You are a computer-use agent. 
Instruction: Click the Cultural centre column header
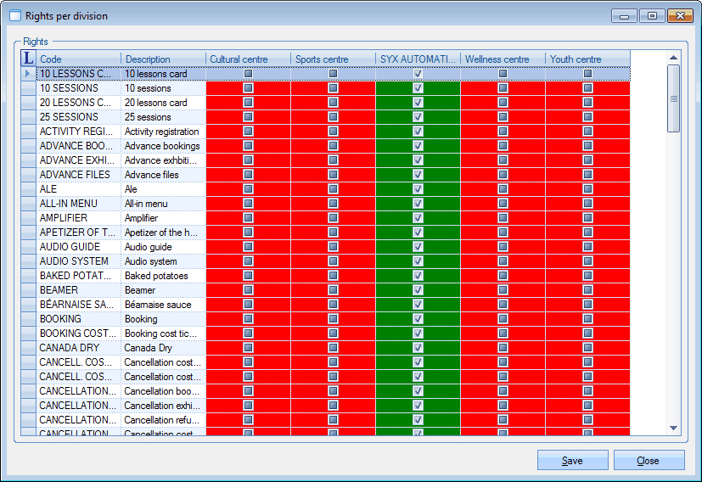pyautogui.click(x=248, y=59)
